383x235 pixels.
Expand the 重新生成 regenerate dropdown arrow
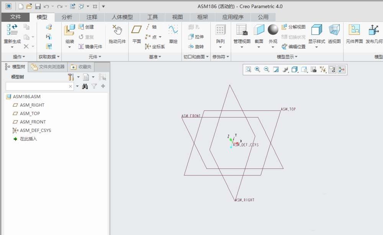pyautogui.click(x=12, y=47)
